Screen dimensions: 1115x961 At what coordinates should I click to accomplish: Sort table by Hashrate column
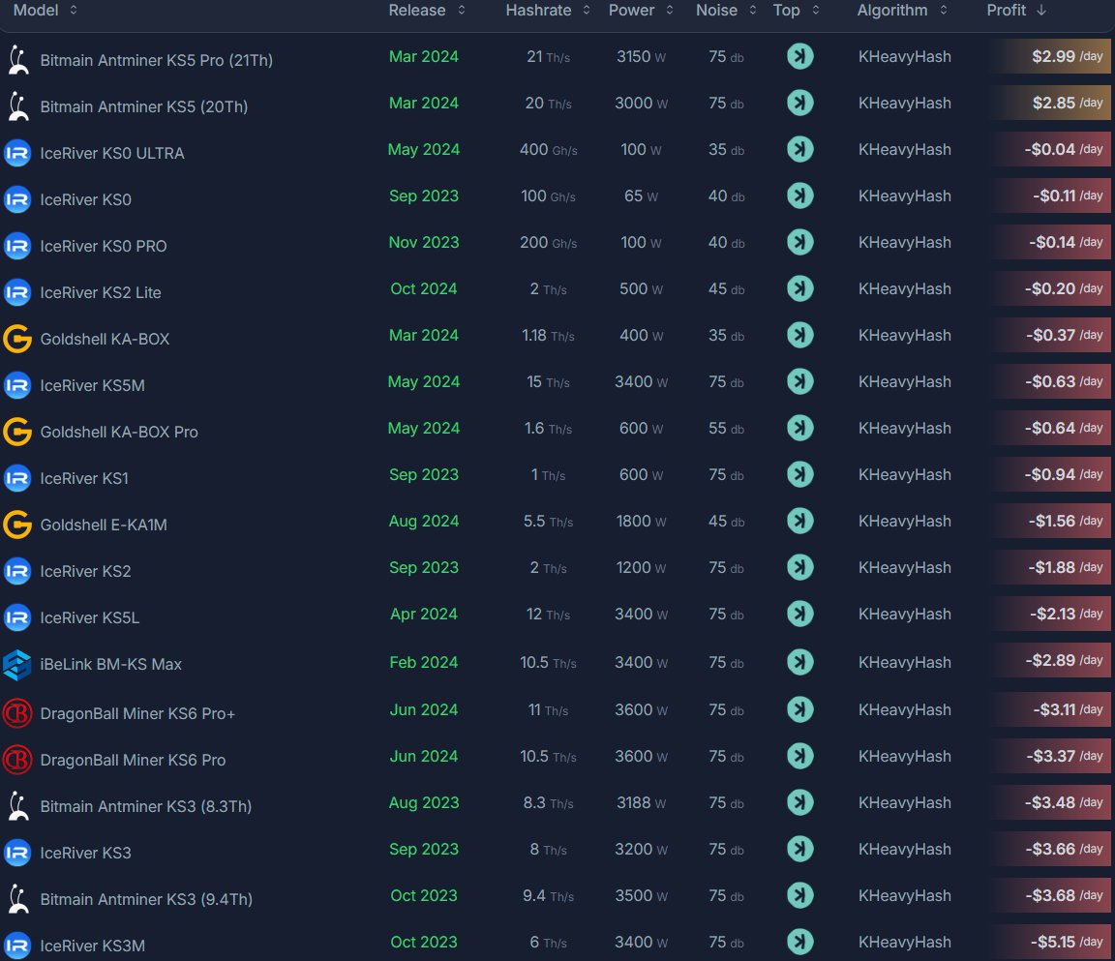[548, 10]
